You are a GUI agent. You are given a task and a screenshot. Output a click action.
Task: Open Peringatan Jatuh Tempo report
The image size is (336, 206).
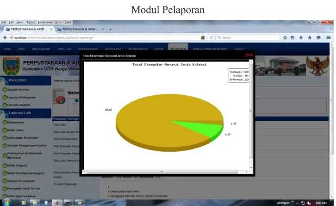coord(23,188)
